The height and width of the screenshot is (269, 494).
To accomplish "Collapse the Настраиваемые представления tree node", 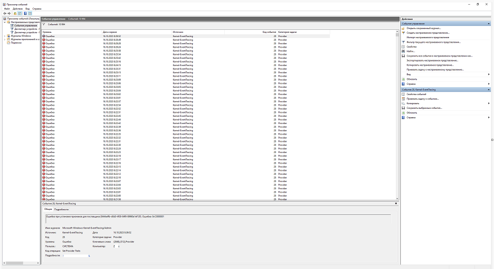I will [x=5, y=22].
